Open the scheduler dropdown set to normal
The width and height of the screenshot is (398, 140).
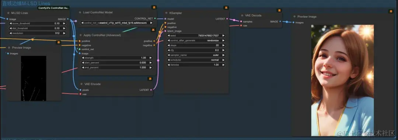[196, 60]
